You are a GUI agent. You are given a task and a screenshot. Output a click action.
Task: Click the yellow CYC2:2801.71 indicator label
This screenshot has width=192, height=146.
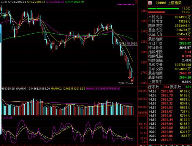[36, 2]
